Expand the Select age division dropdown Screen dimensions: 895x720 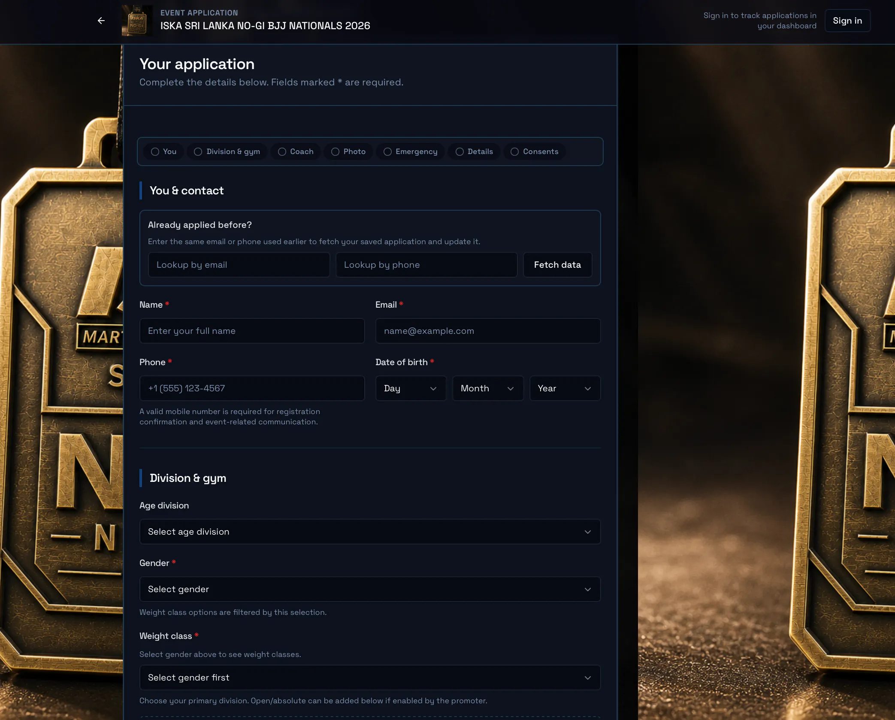[370, 532]
